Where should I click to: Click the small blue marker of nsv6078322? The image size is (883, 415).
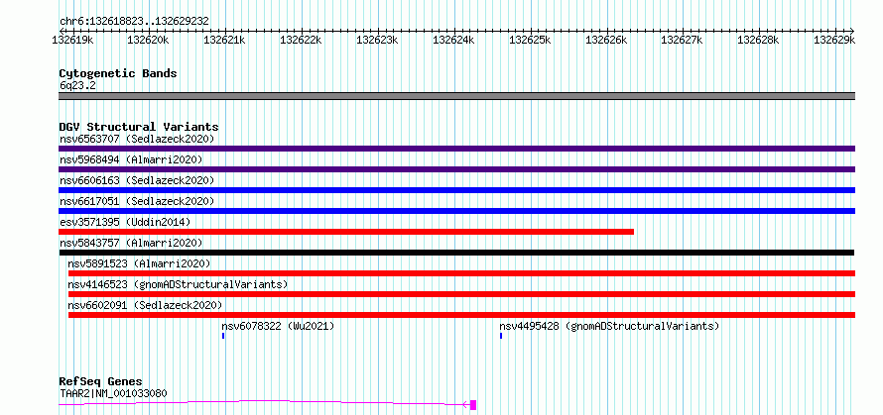(223, 336)
